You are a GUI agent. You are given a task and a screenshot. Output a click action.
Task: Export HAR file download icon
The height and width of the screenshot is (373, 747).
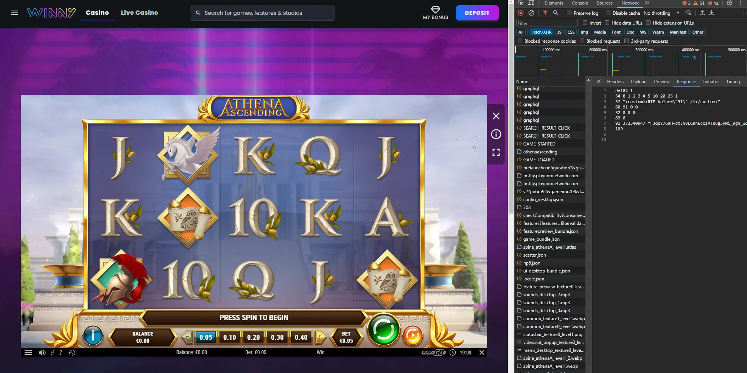tap(711, 13)
